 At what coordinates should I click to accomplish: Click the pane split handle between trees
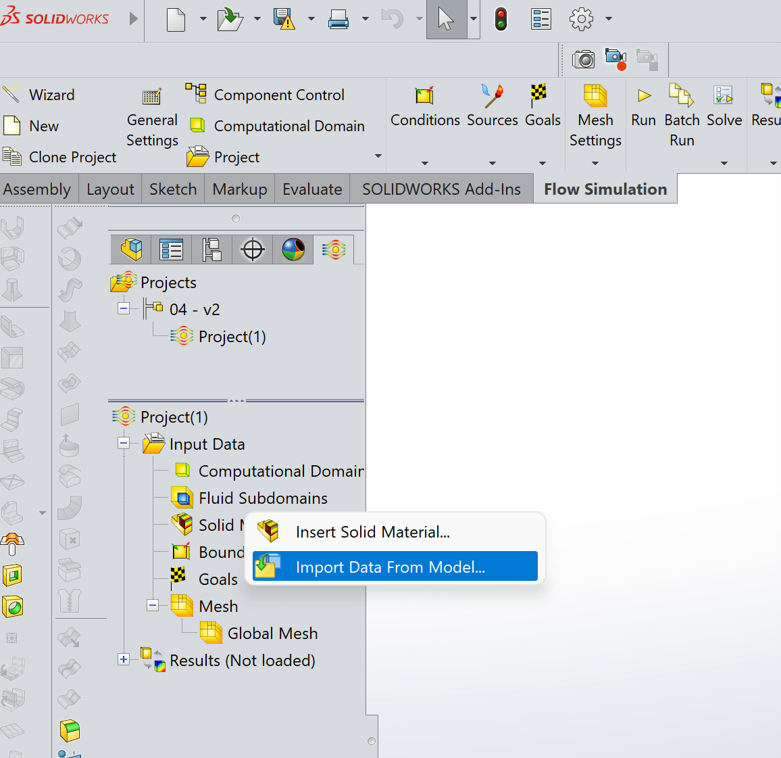coord(236,400)
